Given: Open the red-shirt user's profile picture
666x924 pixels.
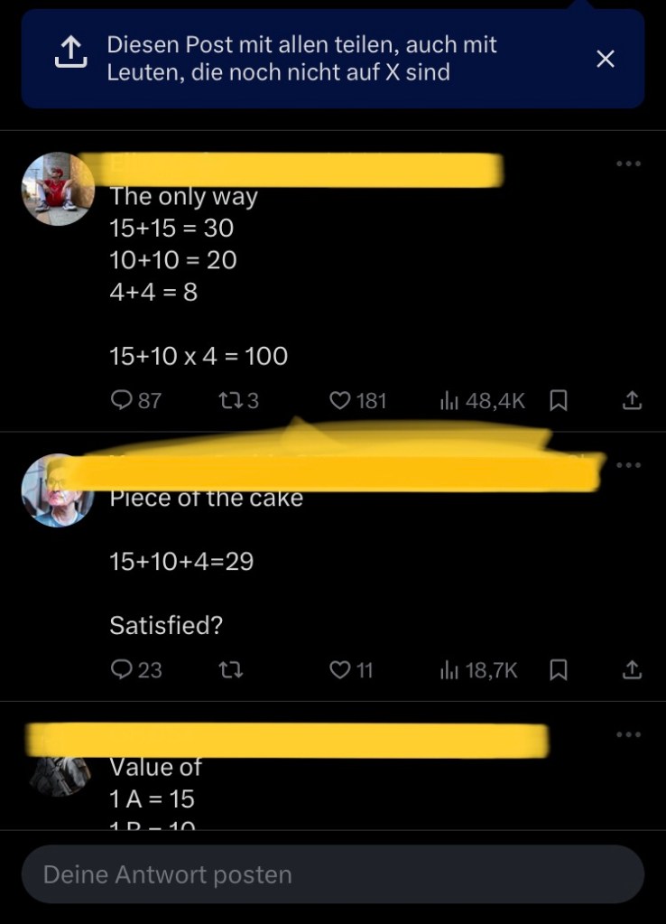Looking at the screenshot, I should tap(58, 189).
